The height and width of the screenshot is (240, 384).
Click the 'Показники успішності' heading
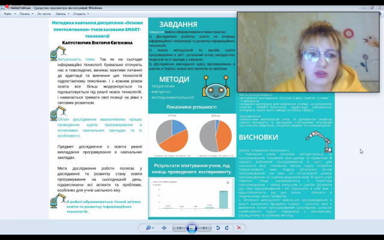point(191,107)
